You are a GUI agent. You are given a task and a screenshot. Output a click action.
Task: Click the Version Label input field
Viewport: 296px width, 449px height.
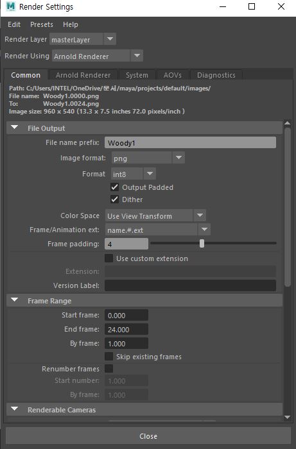[x=190, y=285]
